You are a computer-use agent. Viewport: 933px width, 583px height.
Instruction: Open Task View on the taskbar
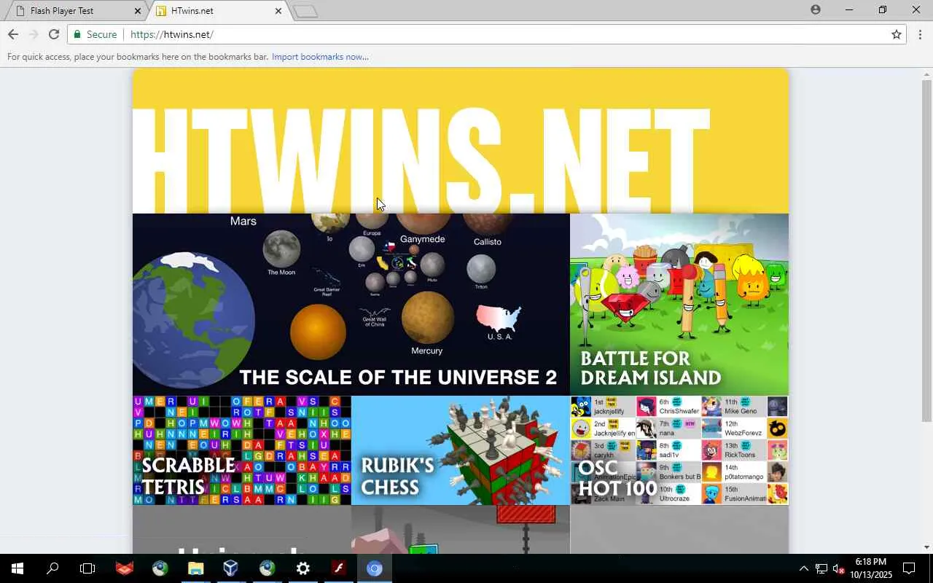coord(87,568)
